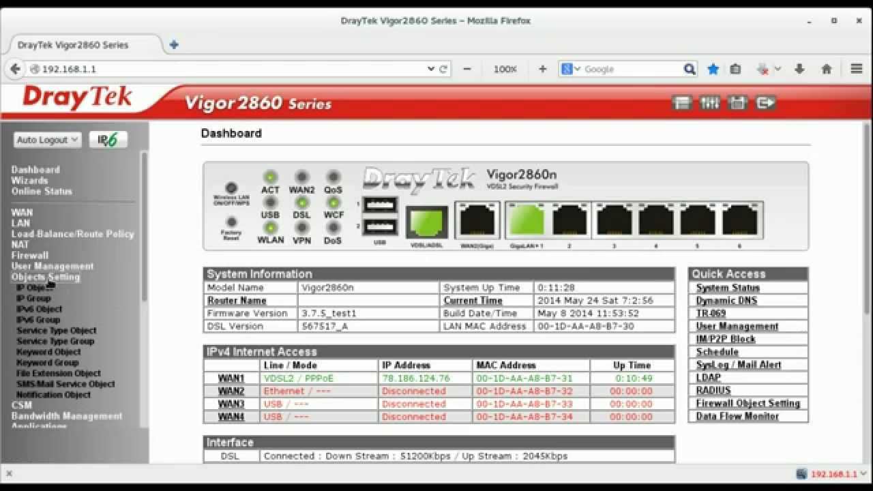Click the Router Name link
This screenshot has height=491, width=873.
(x=237, y=301)
